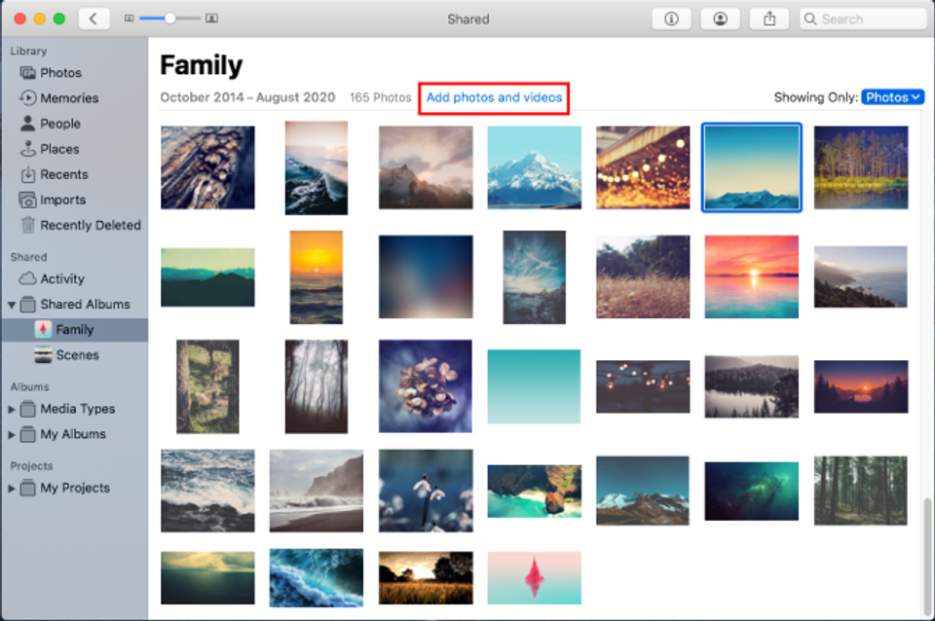Open Activity label under Shared
Viewport: 935px width, 621px height.
tap(62, 279)
